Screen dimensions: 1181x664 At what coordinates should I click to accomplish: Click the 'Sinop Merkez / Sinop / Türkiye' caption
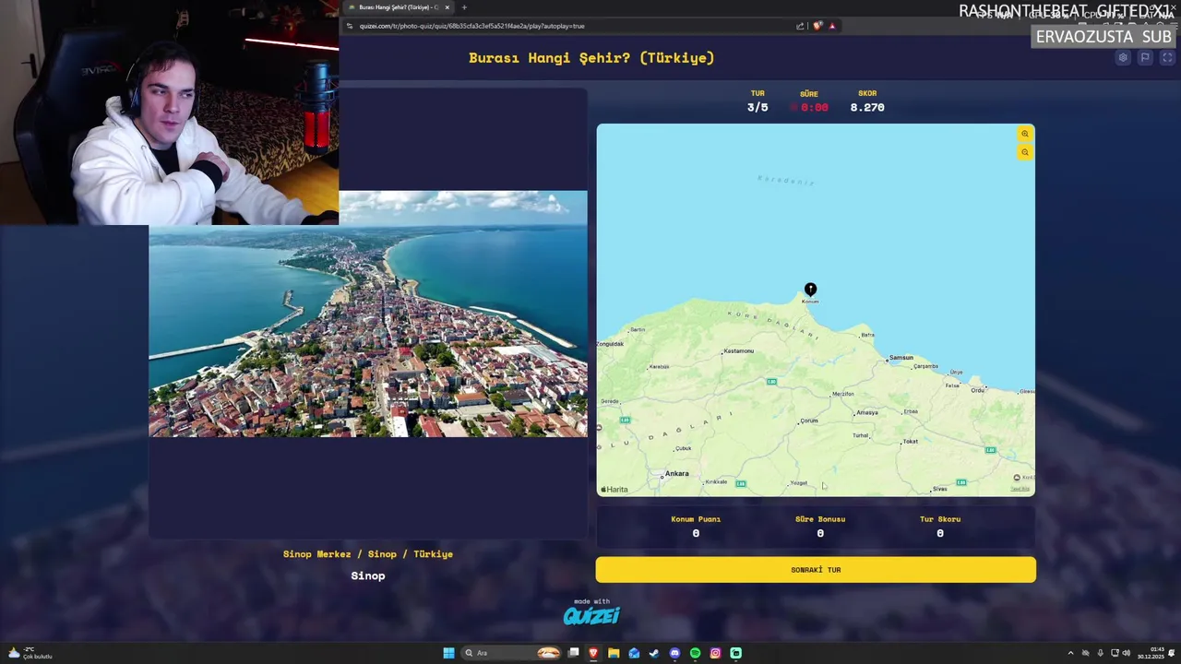[368, 554]
